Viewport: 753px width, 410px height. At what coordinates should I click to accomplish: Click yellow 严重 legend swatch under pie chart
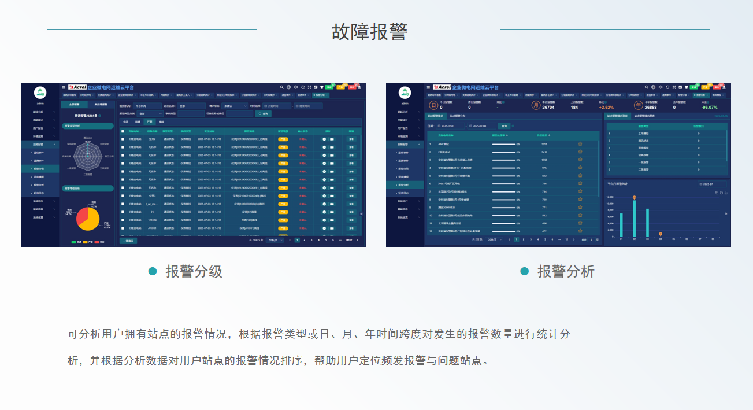(x=87, y=242)
